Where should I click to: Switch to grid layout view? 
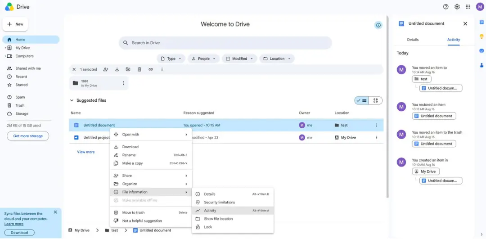click(x=376, y=100)
